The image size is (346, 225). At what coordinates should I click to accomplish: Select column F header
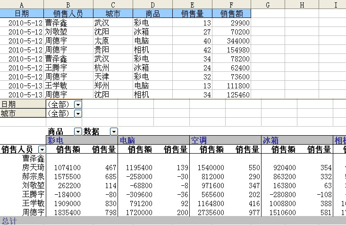point(231,4)
